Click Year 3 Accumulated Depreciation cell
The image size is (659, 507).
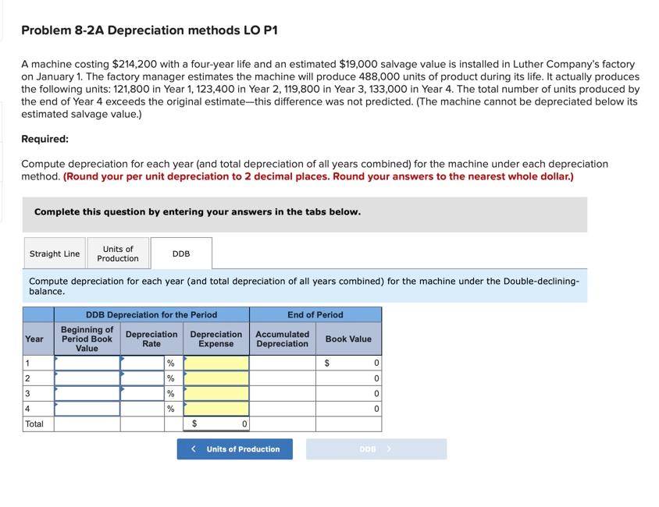click(283, 393)
